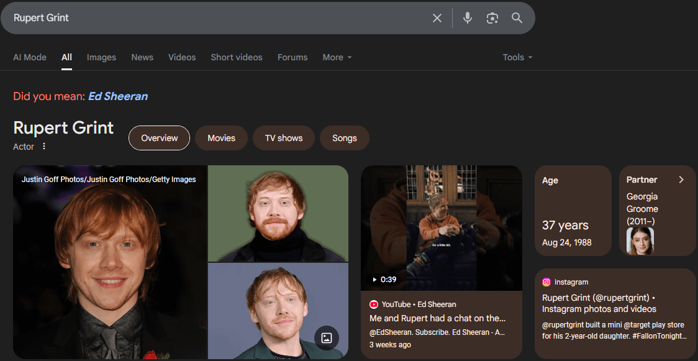Click the Justin Goff Photos credit caption
698x361 pixels.
109,180
